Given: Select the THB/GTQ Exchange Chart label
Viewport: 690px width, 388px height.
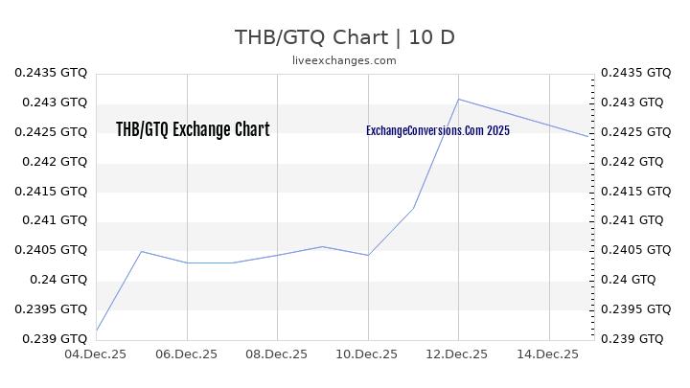Looking at the screenshot, I should point(193,130).
